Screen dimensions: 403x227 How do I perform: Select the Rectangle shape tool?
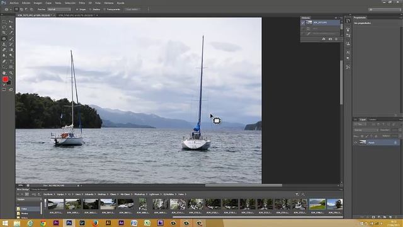11,67
